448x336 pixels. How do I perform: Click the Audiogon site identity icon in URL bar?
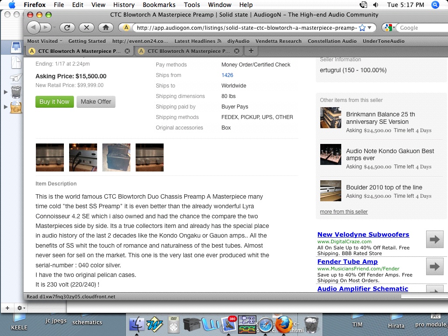coord(126,28)
